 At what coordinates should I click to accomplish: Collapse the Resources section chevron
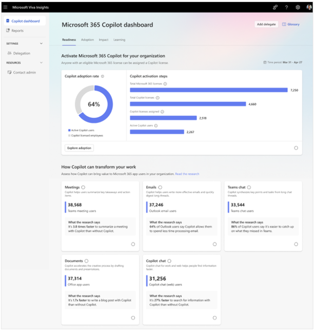pyautogui.click(x=41, y=63)
